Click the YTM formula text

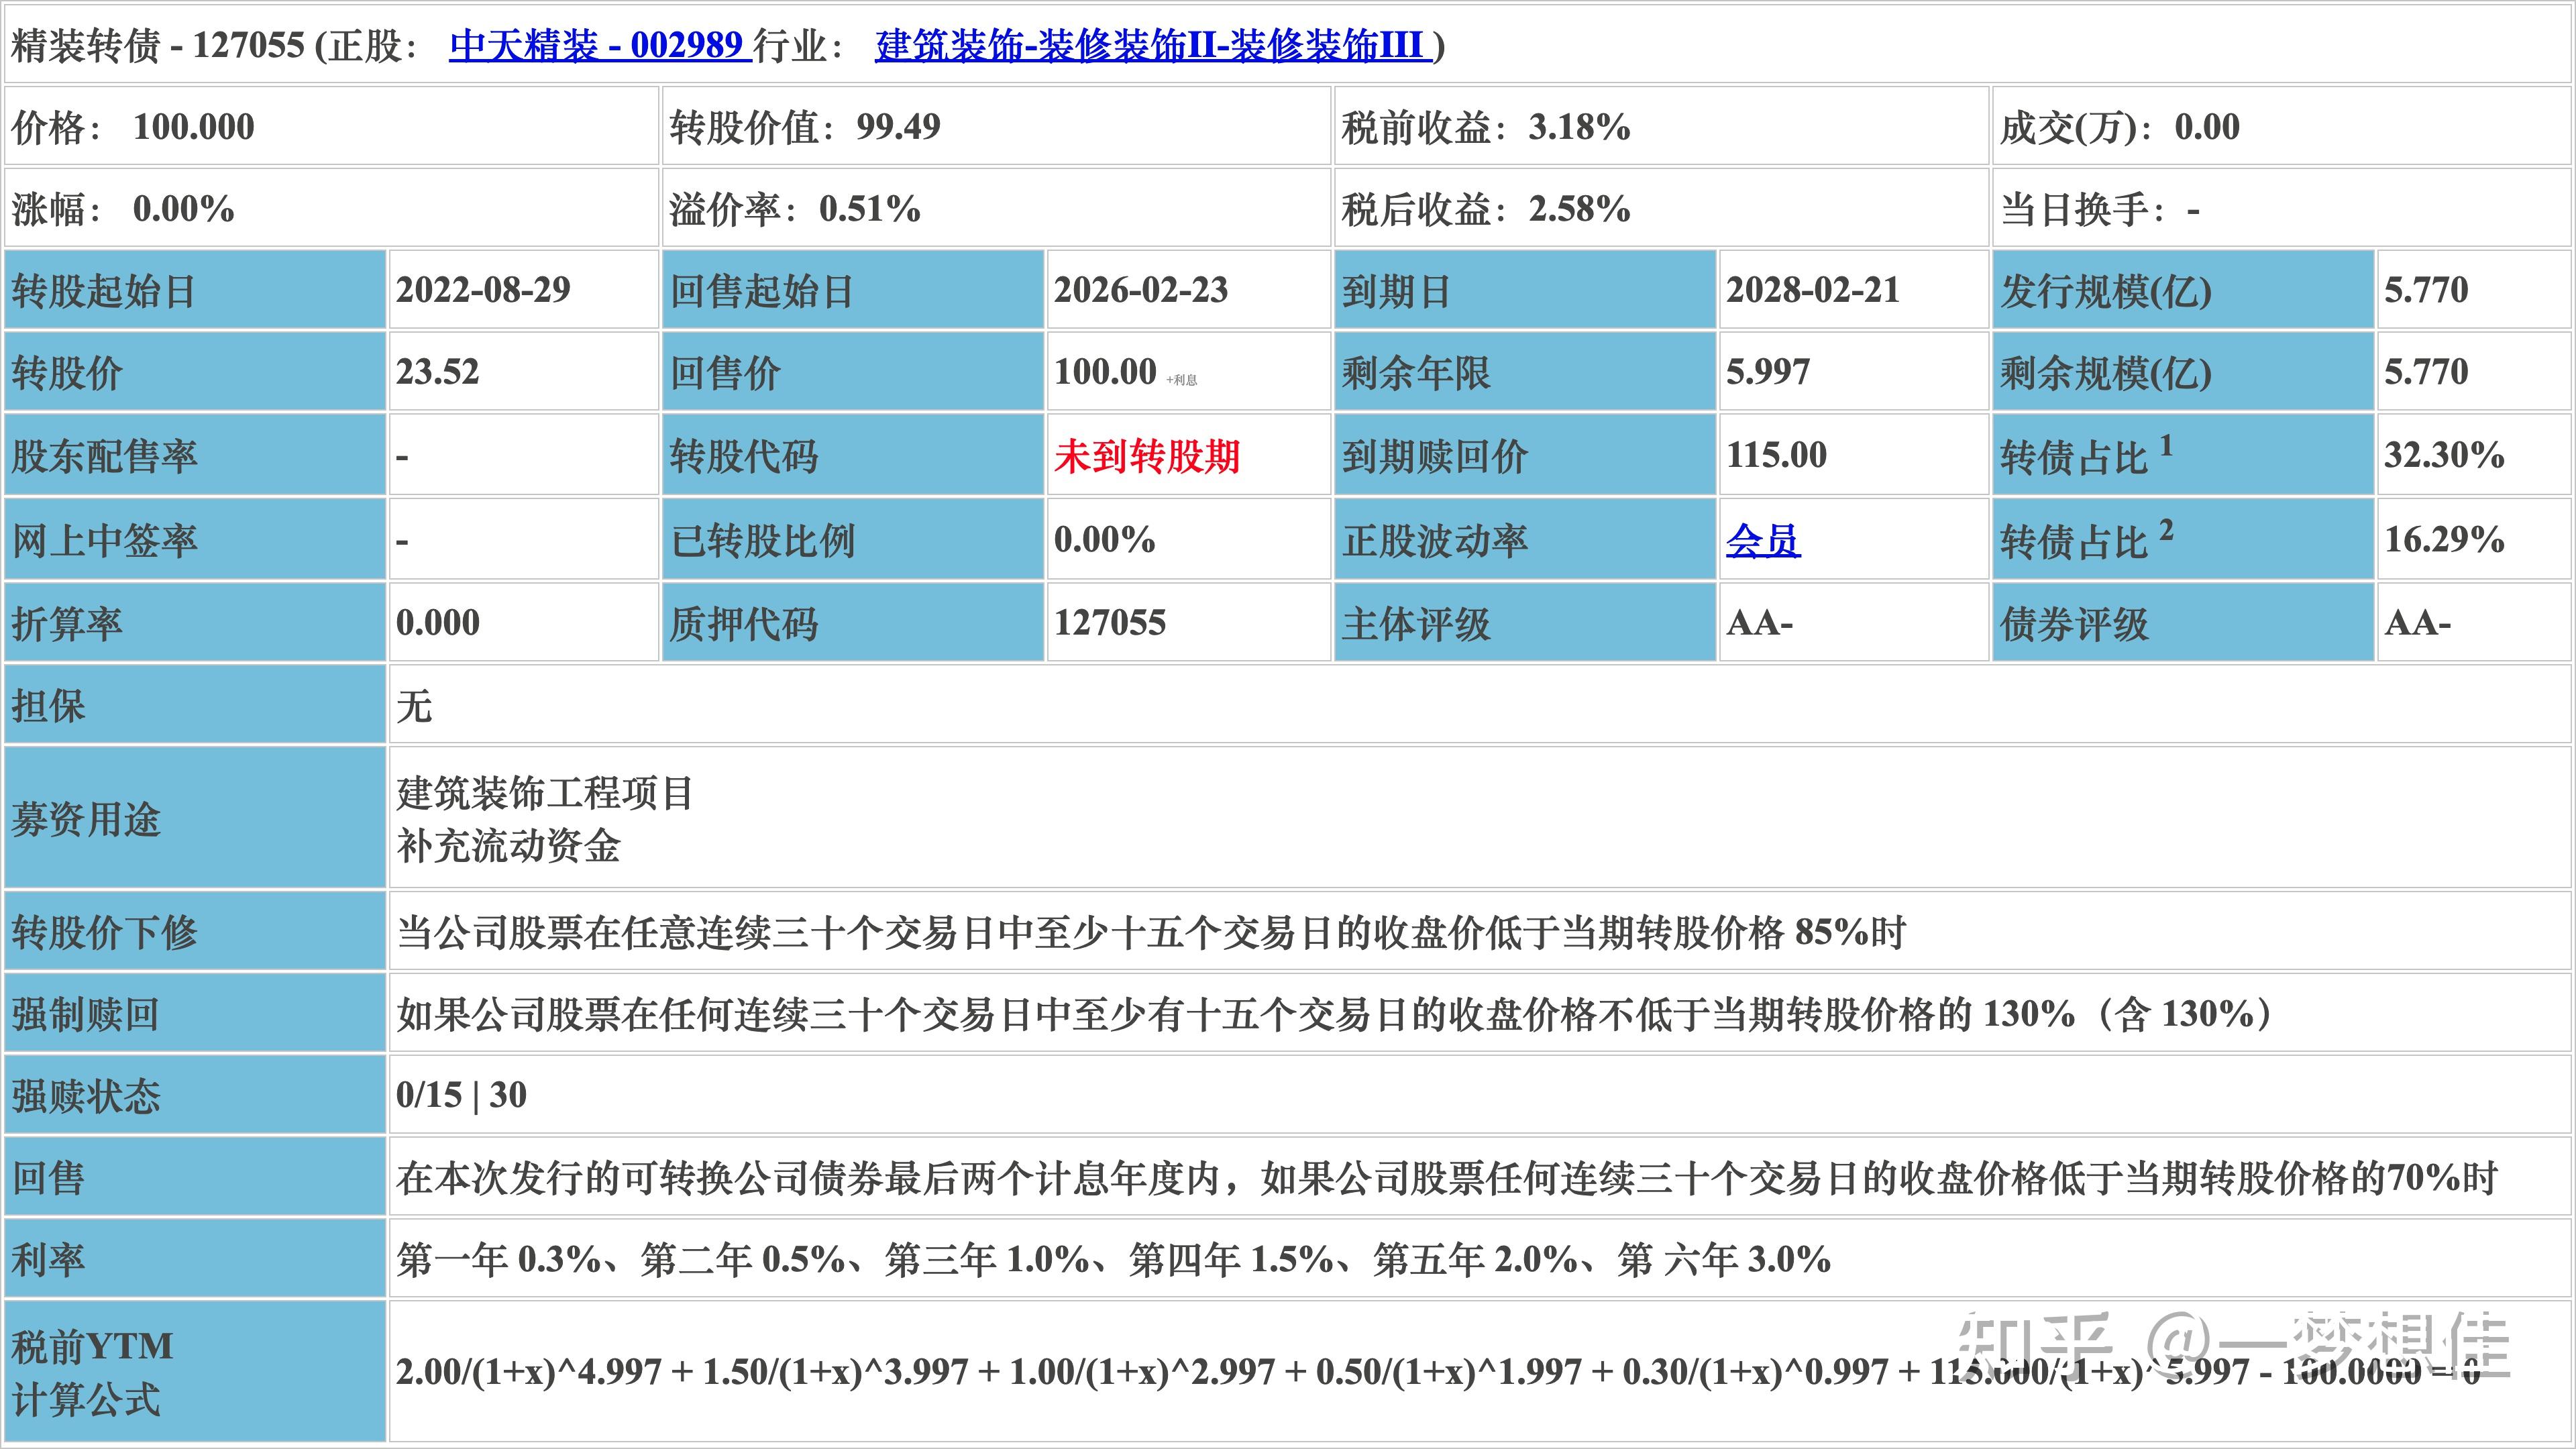(1437, 1371)
